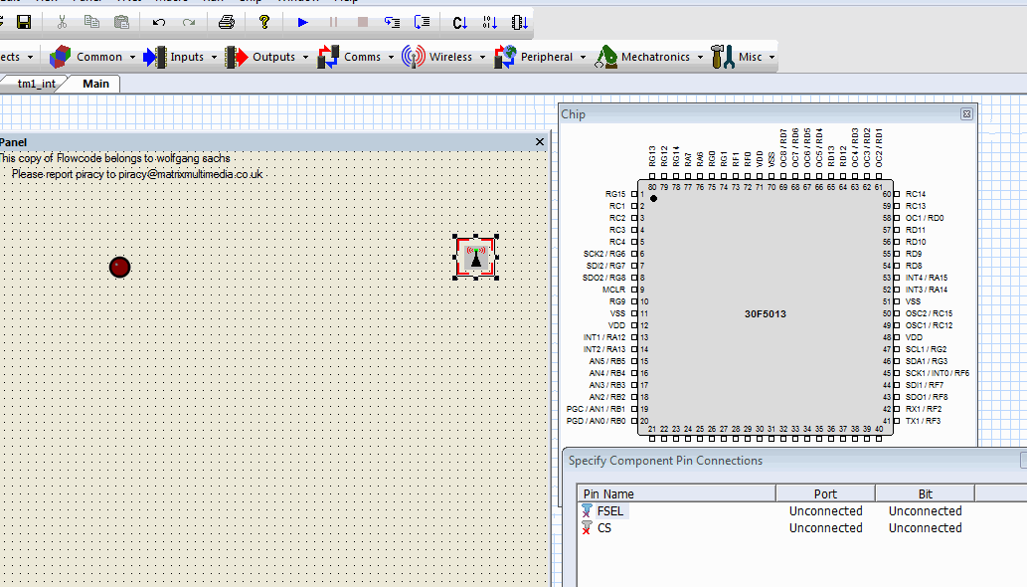Click the INT1 / RA12 pin label
This screenshot has width=1027, height=587.
point(603,337)
